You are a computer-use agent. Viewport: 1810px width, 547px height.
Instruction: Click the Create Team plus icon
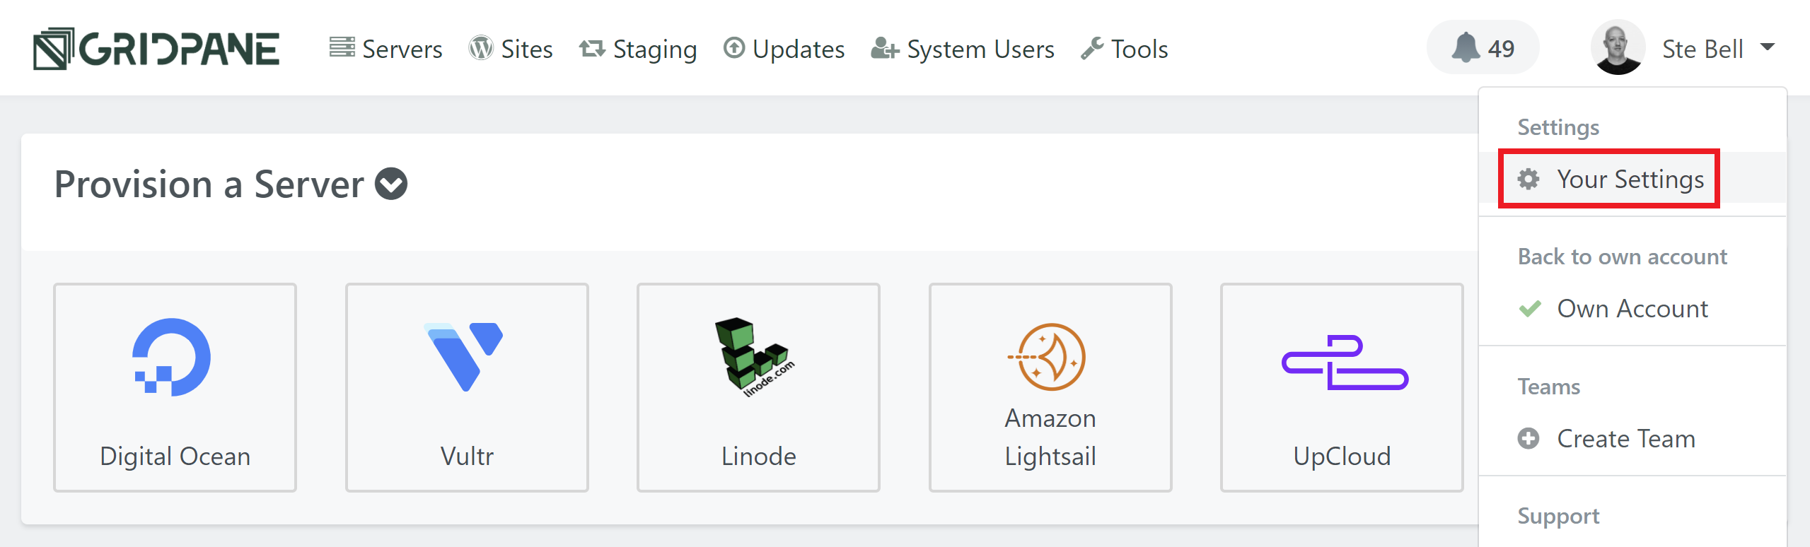[1528, 439]
